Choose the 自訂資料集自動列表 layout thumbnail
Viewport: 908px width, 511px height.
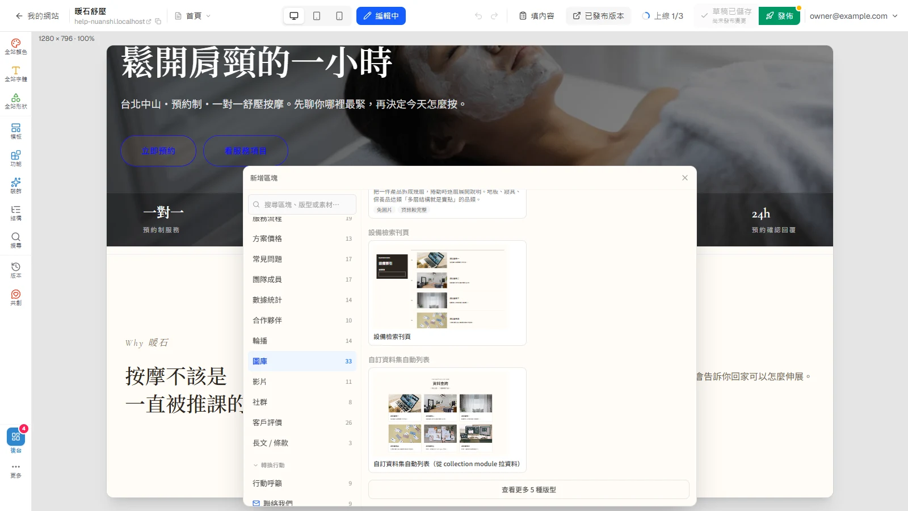click(447, 420)
